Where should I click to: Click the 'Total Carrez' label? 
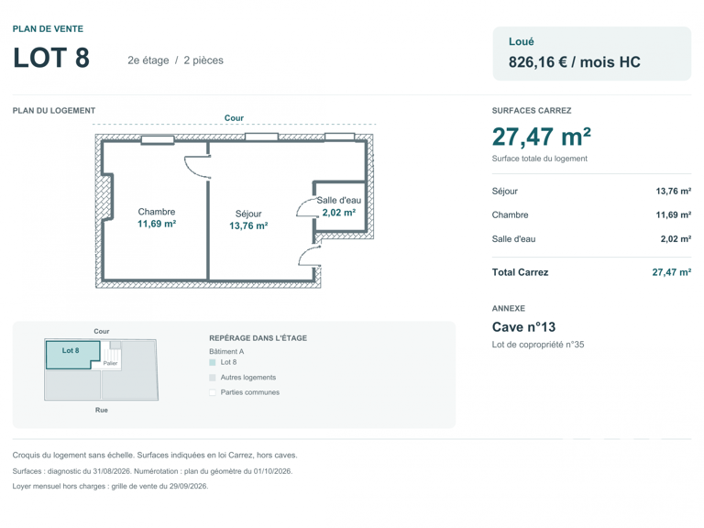520,272
